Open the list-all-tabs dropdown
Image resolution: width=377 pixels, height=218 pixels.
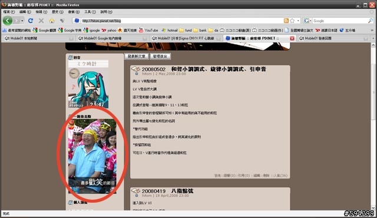click(373, 38)
